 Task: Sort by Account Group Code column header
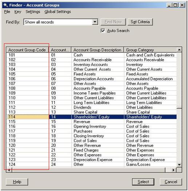tap(27, 50)
